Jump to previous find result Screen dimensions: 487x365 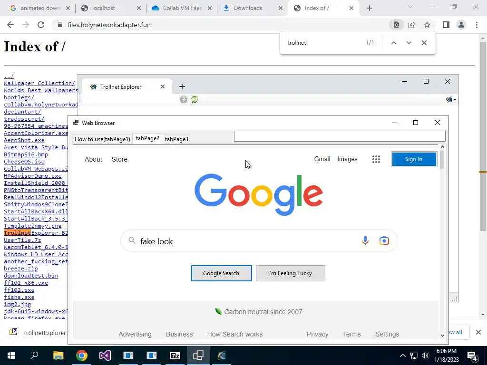pyautogui.click(x=393, y=43)
